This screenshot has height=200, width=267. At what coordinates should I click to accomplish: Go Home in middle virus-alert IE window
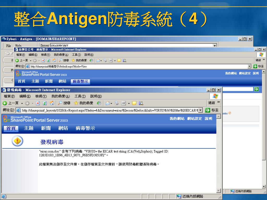(54, 60)
